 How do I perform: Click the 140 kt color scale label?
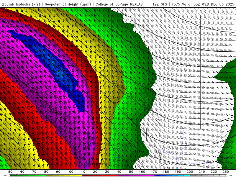click(x=118, y=172)
